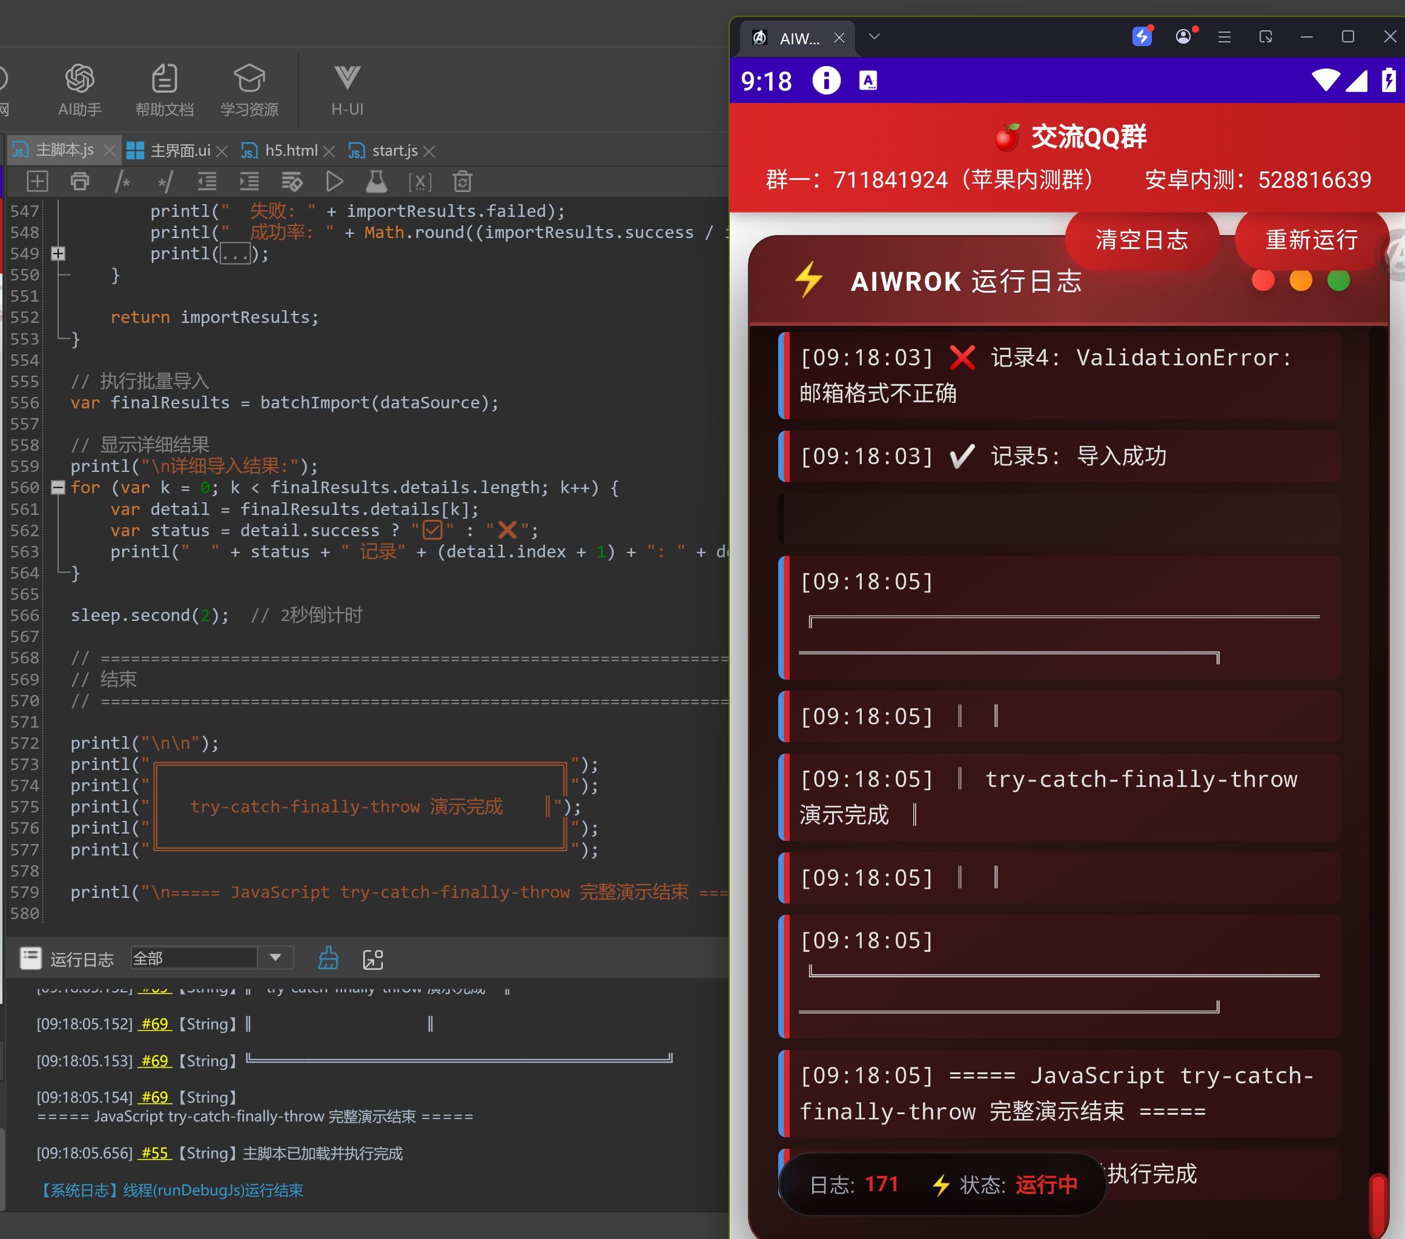Open the 学习资源 learning resources
The width and height of the screenshot is (1405, 1239).
pos(249,90)
